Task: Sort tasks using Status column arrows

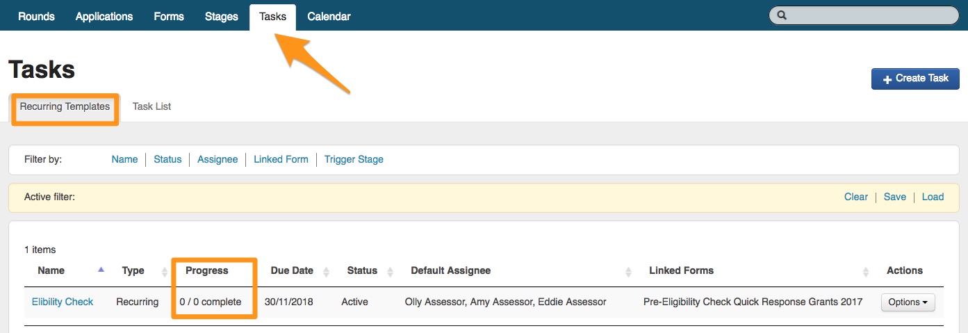Action: [390, 271]
